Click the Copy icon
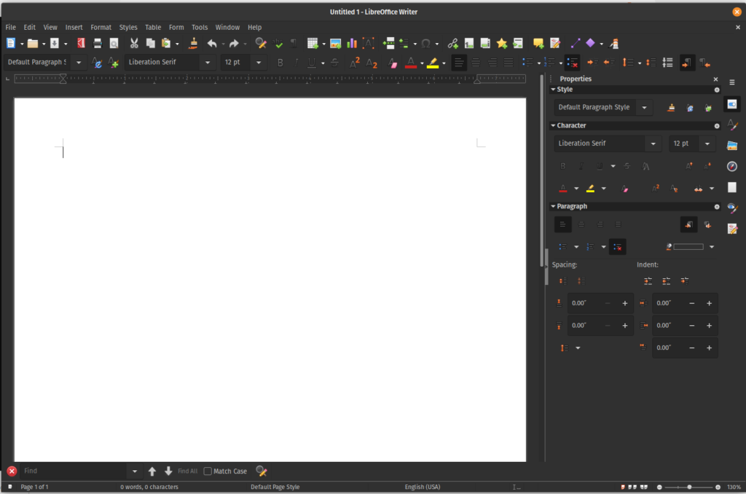This screenshot has height=494, width=746. tap(150, 43)
